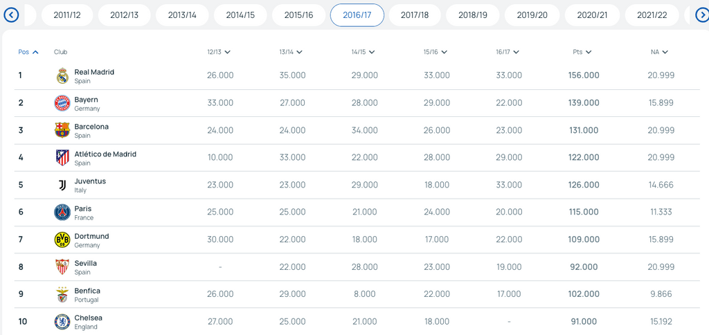Click the Chelsea club crest
The height and width of the screenshot is (335, 709).
[x=62, y=322]
